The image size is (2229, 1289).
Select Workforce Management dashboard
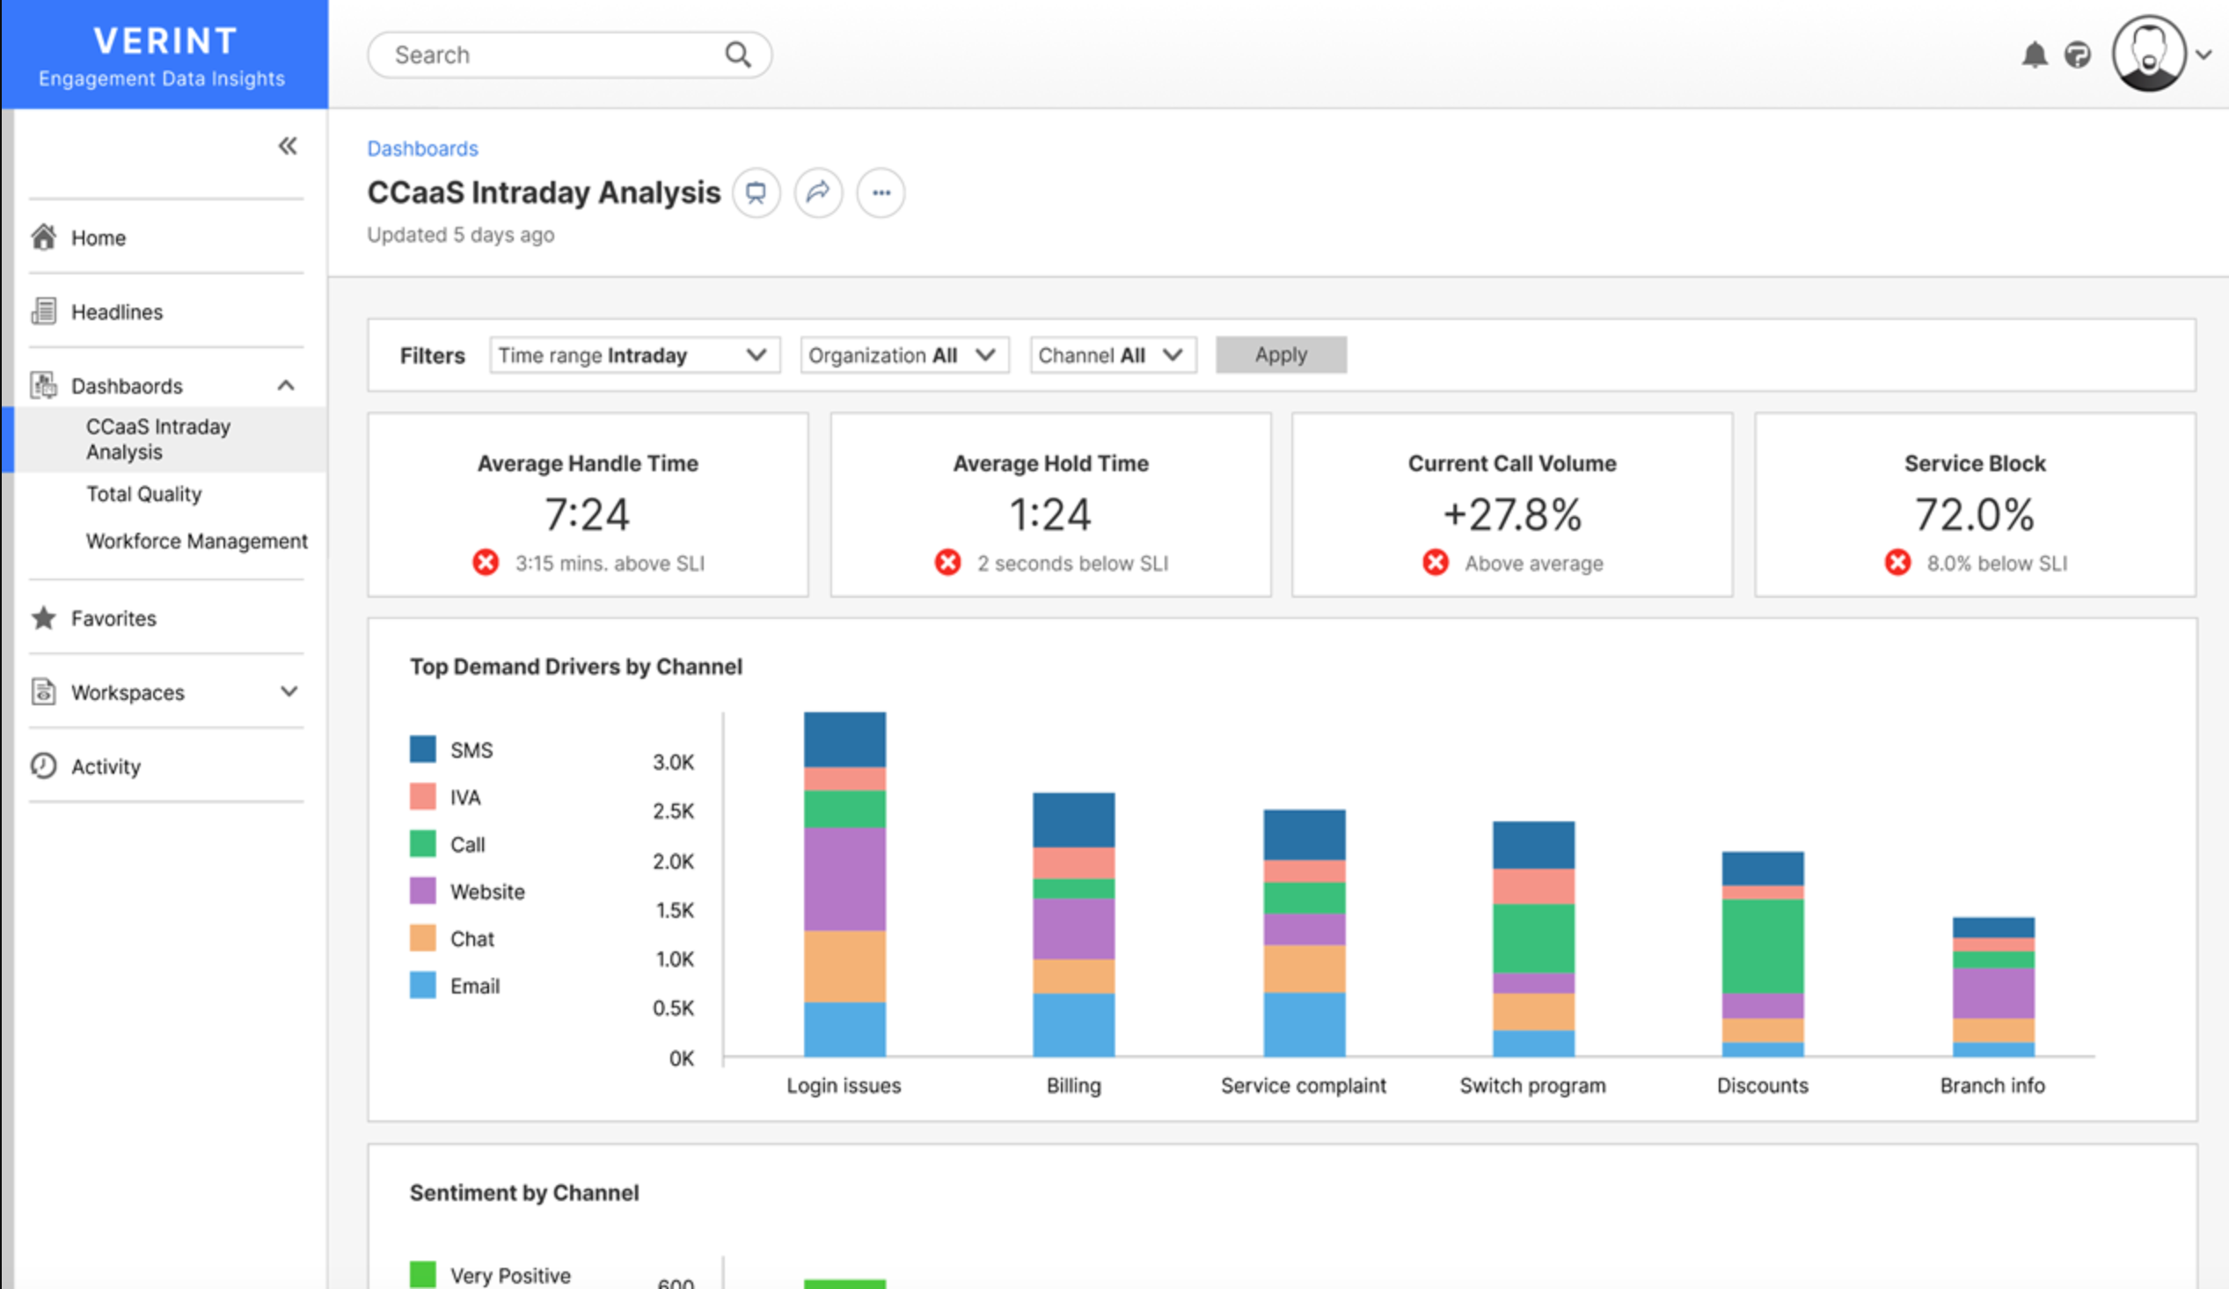pos(196,541)
